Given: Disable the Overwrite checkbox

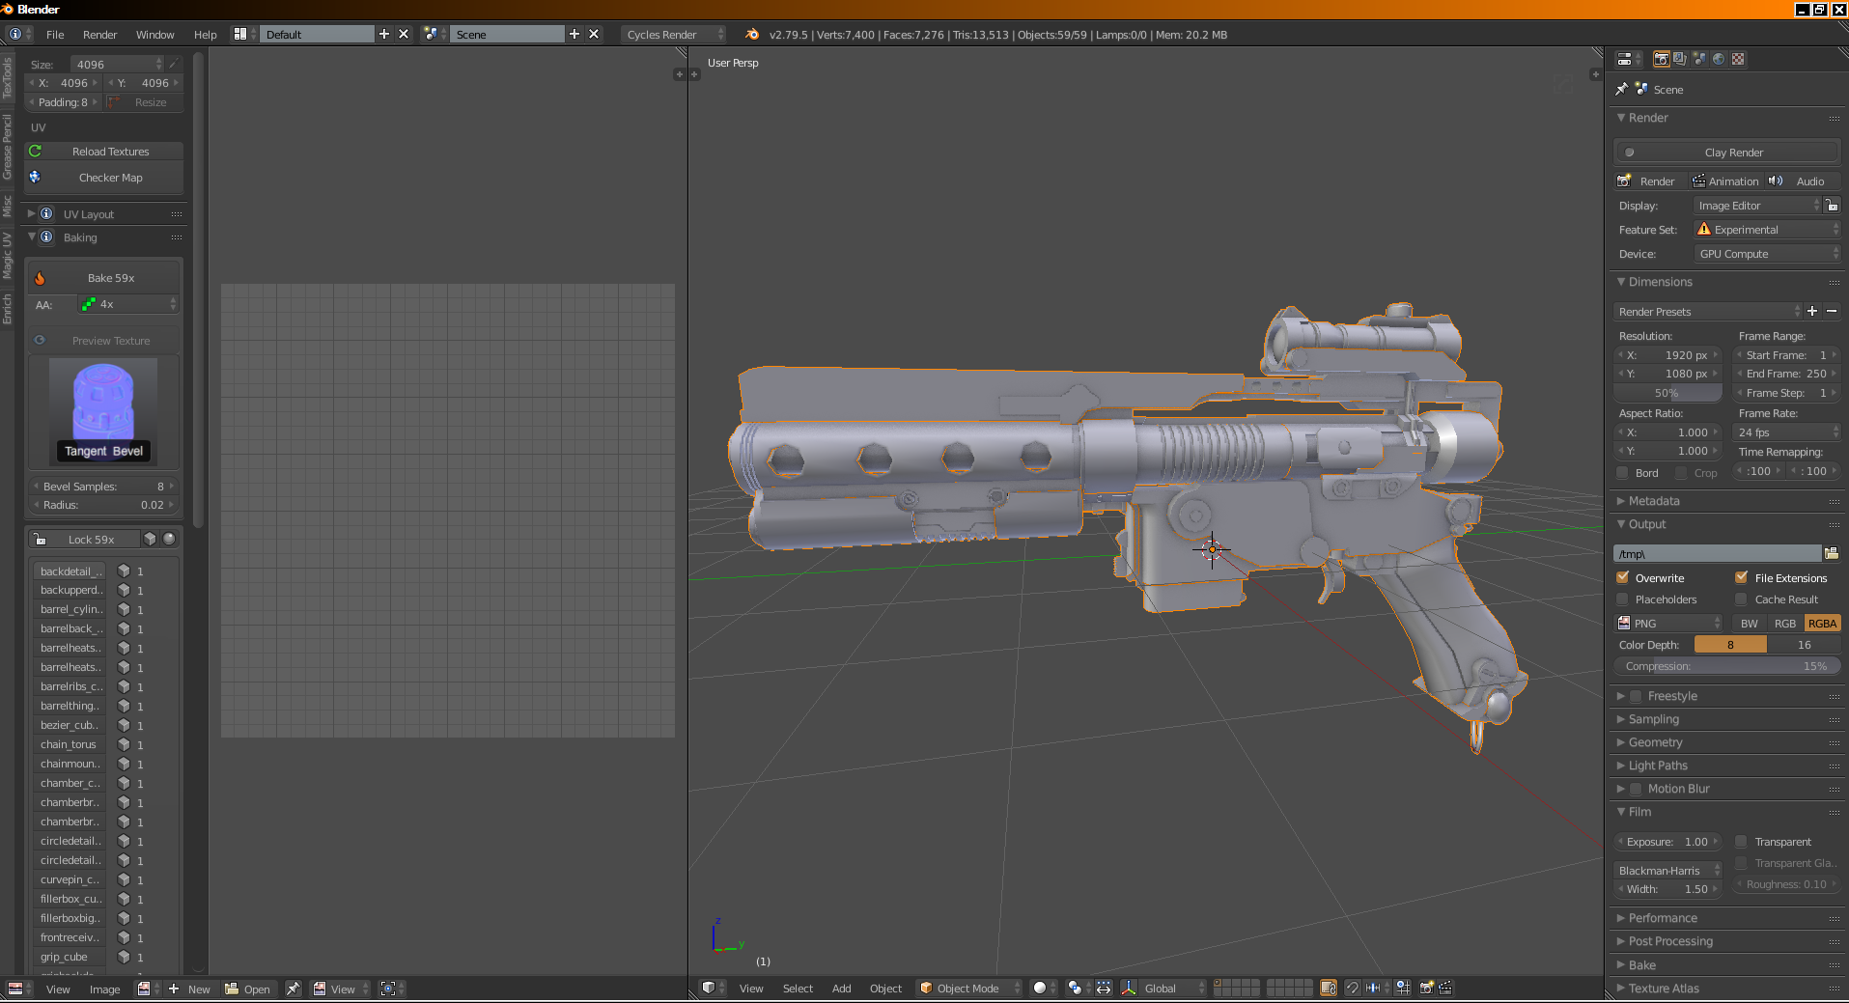Looking at the screenshot, I should click(1623, 577).
